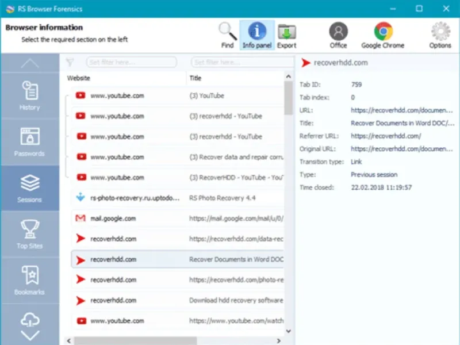The width and height of the screenshot is (460, 345).
Task: Switch to the Sessions section
Action: point(30,188)
